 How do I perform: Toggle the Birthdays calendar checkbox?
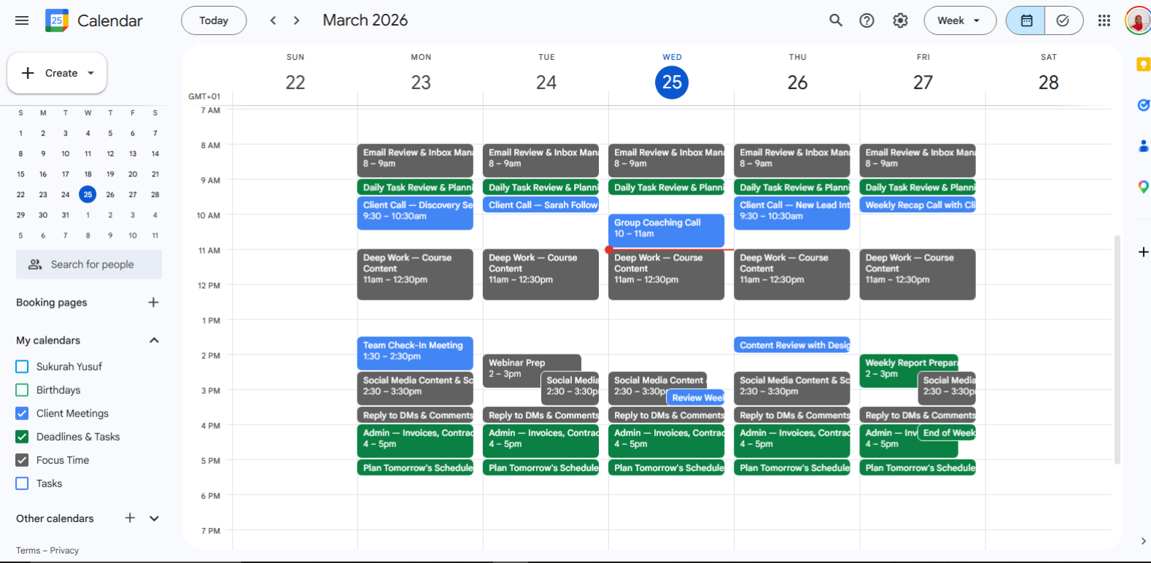pos(22,389)
